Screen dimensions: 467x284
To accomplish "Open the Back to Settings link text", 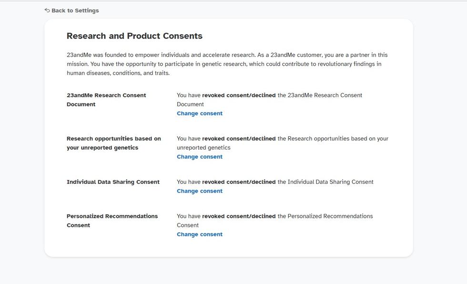I will [75, 10].
